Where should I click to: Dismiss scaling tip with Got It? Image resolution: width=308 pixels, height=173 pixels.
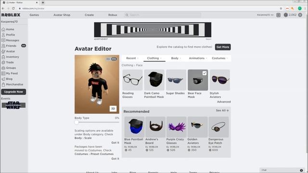coord(115,143)
